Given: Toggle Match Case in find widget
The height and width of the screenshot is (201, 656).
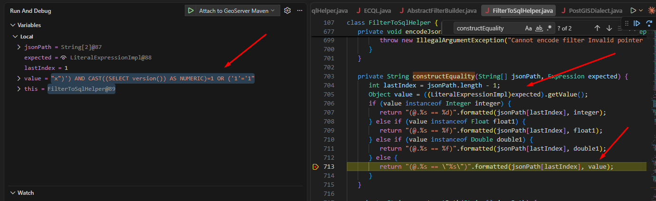Looking at the screenshot, I should point(529,29).
